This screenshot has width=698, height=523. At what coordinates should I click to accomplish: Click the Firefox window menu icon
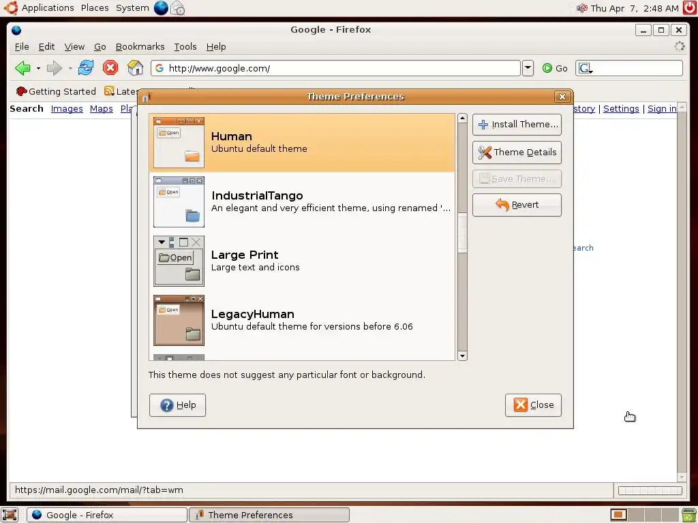(x=16, y=30)
